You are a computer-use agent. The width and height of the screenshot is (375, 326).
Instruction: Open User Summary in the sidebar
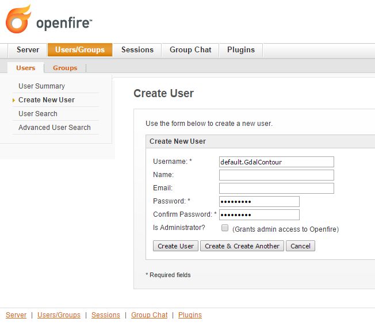click(x=41, y=86)
